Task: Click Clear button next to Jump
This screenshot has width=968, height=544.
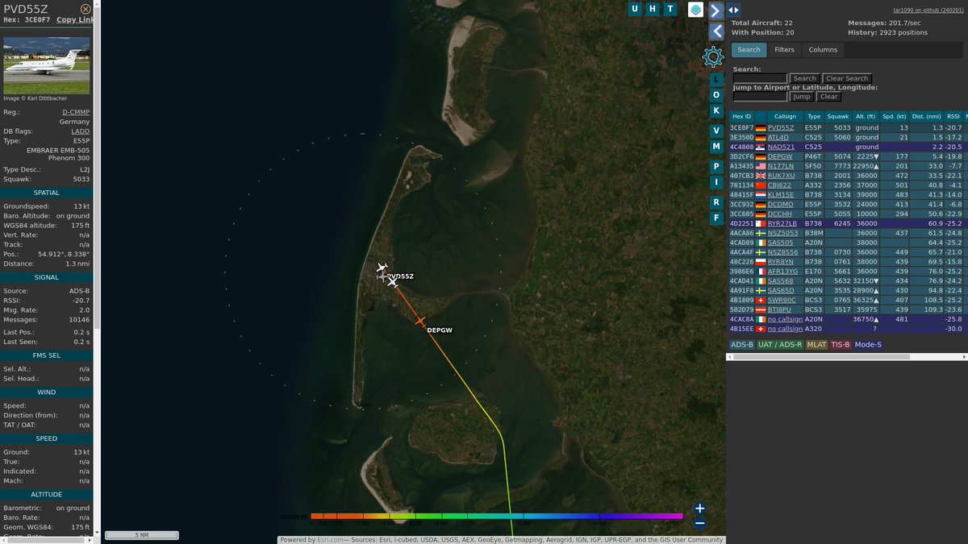Action: tap(828, 97)
